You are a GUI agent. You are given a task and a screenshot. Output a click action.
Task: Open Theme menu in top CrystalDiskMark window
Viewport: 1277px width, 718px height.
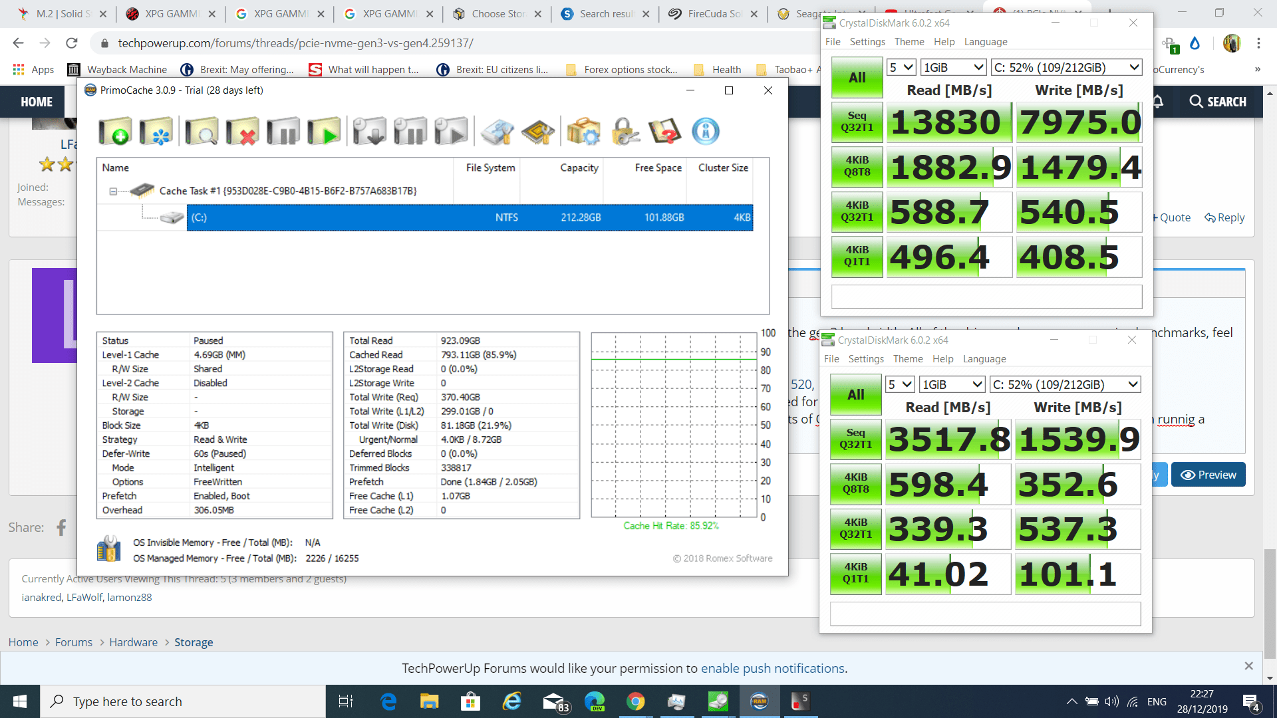tap(909, 42)
